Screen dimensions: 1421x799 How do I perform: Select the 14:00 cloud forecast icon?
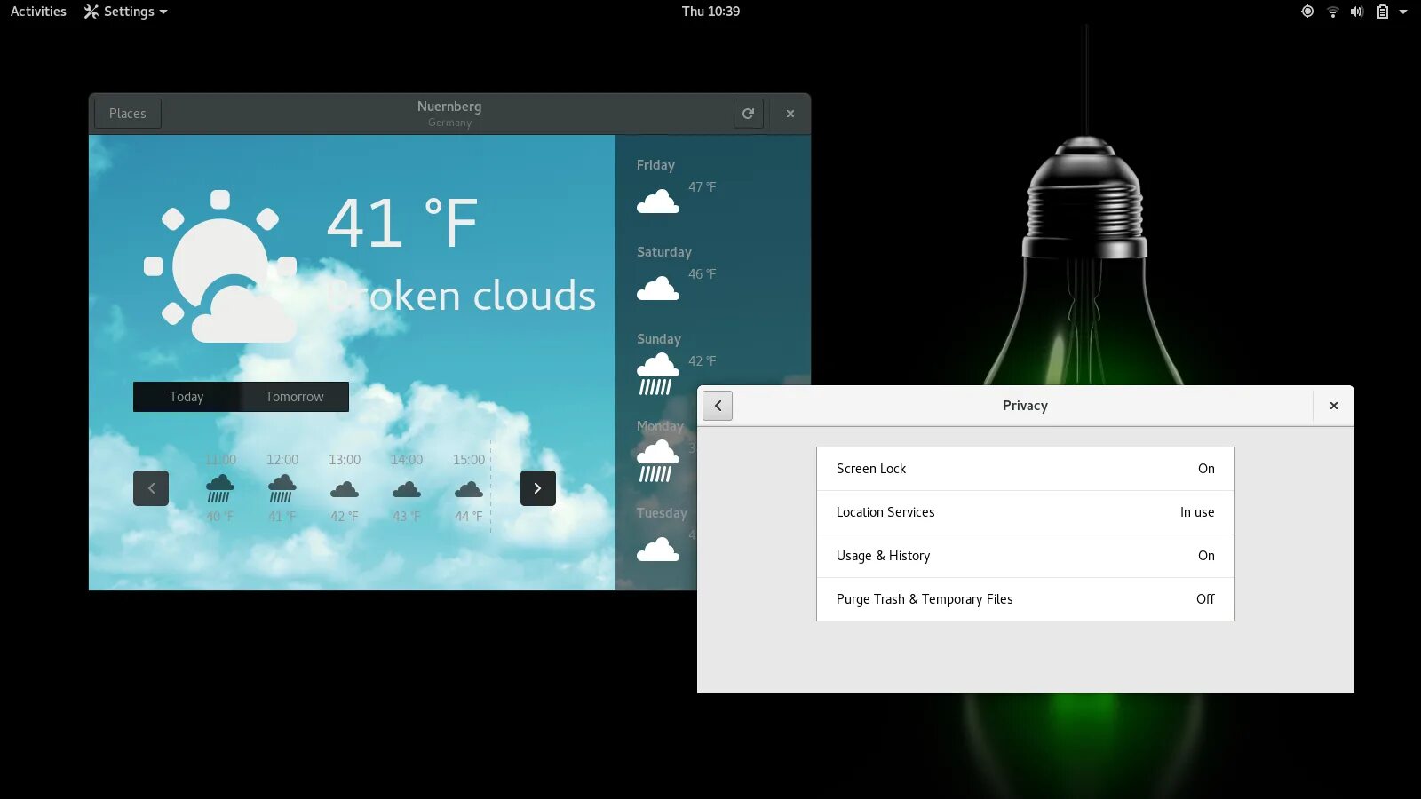point(407,489)
